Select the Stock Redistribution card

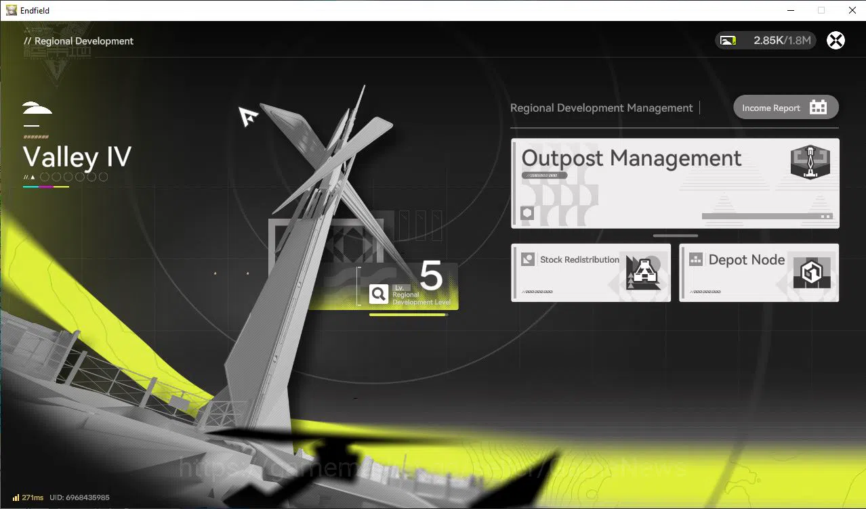591,273
